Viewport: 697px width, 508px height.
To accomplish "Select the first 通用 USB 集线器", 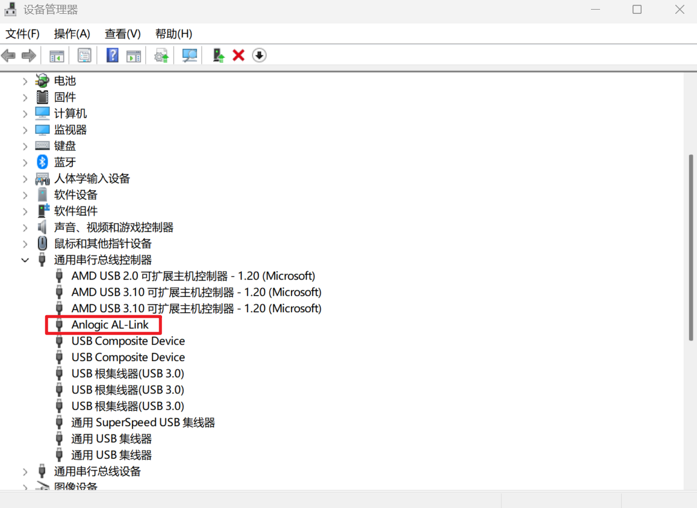I will (x=111, y=439).
